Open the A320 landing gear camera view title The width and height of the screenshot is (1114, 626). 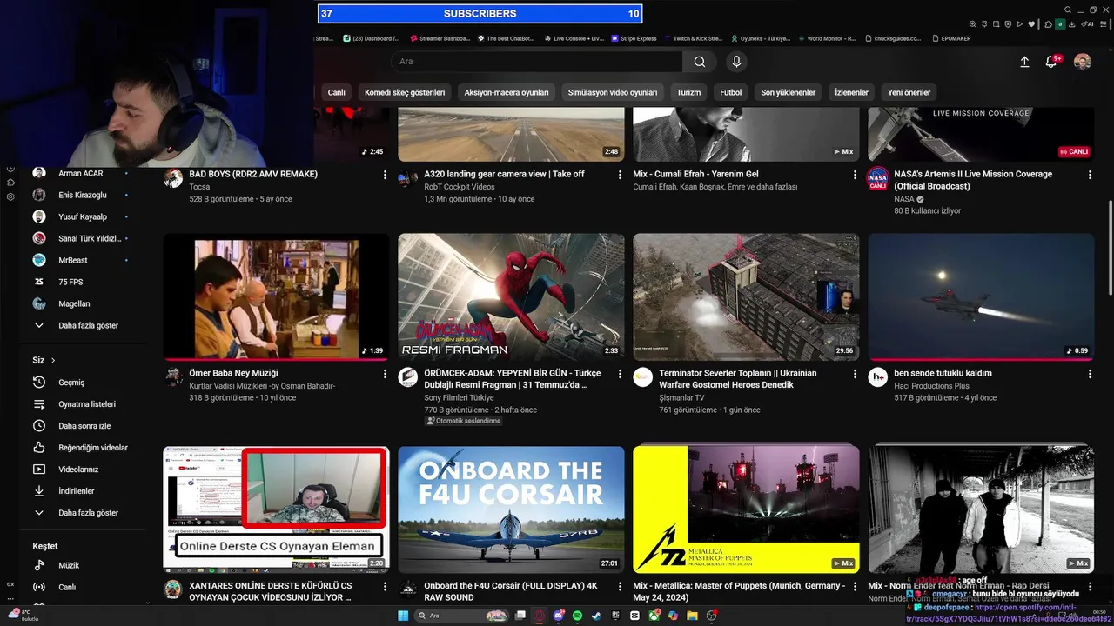point(504,174)
